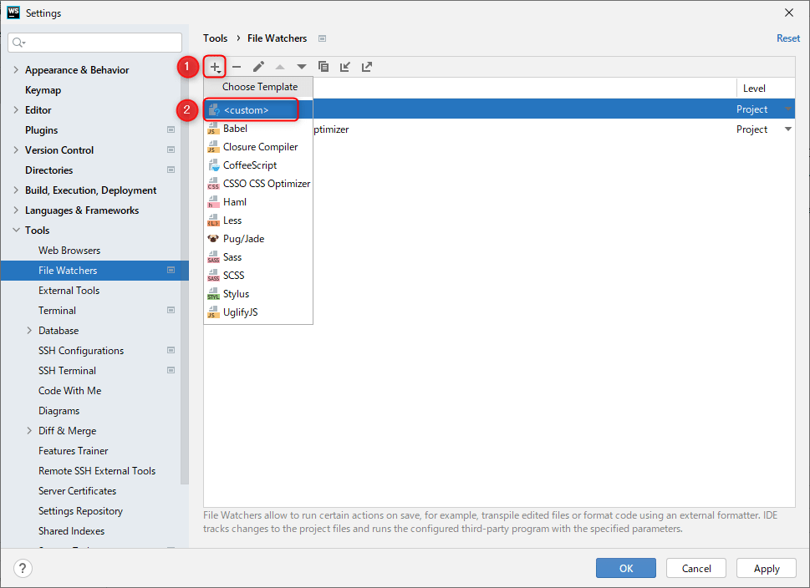810x588 pixels.
Task: Click the Edit pencil icon
Action: pos(258,67)
